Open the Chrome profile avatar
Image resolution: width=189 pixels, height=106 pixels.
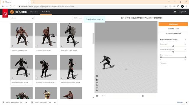coord(183,6)
